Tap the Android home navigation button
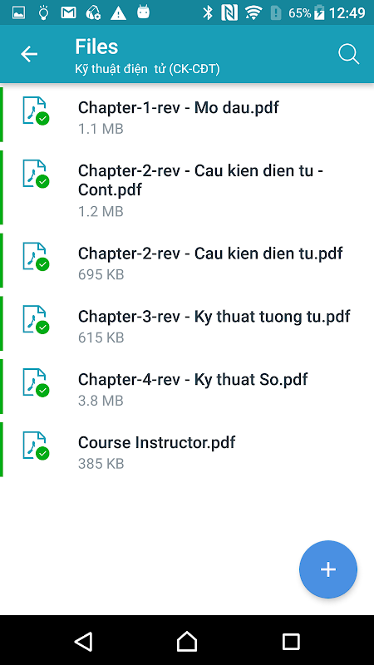 187,641
